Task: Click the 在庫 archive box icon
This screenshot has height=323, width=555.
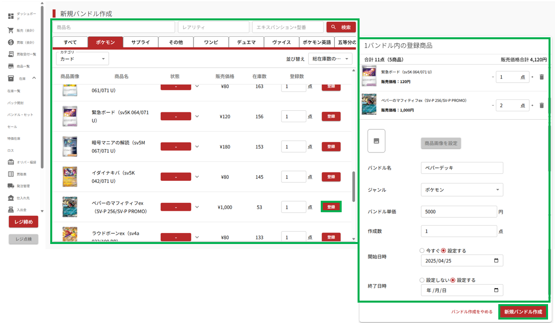Action: (11, 78)
